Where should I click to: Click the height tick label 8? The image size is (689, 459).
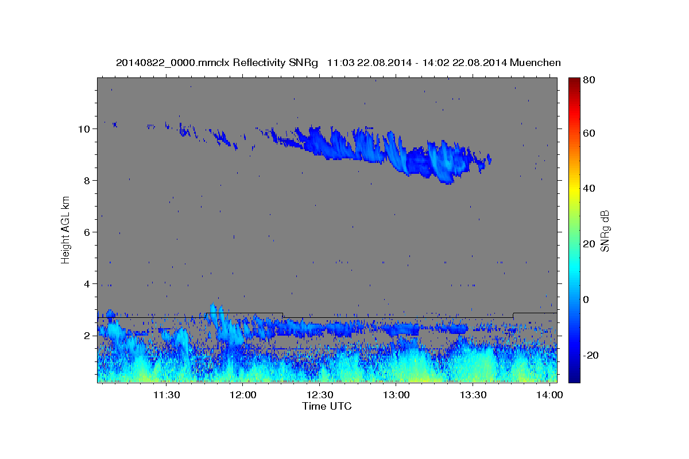[87, 180]
